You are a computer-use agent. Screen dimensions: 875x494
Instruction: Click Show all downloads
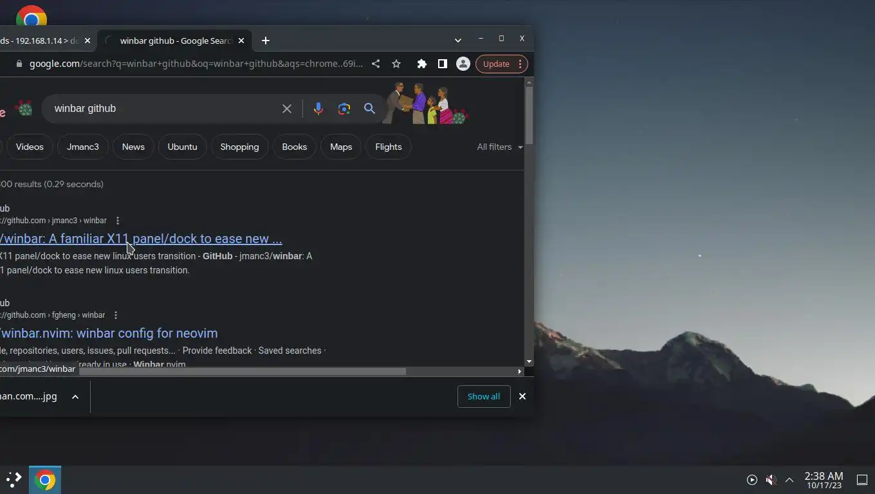click(x=484, y=396)
